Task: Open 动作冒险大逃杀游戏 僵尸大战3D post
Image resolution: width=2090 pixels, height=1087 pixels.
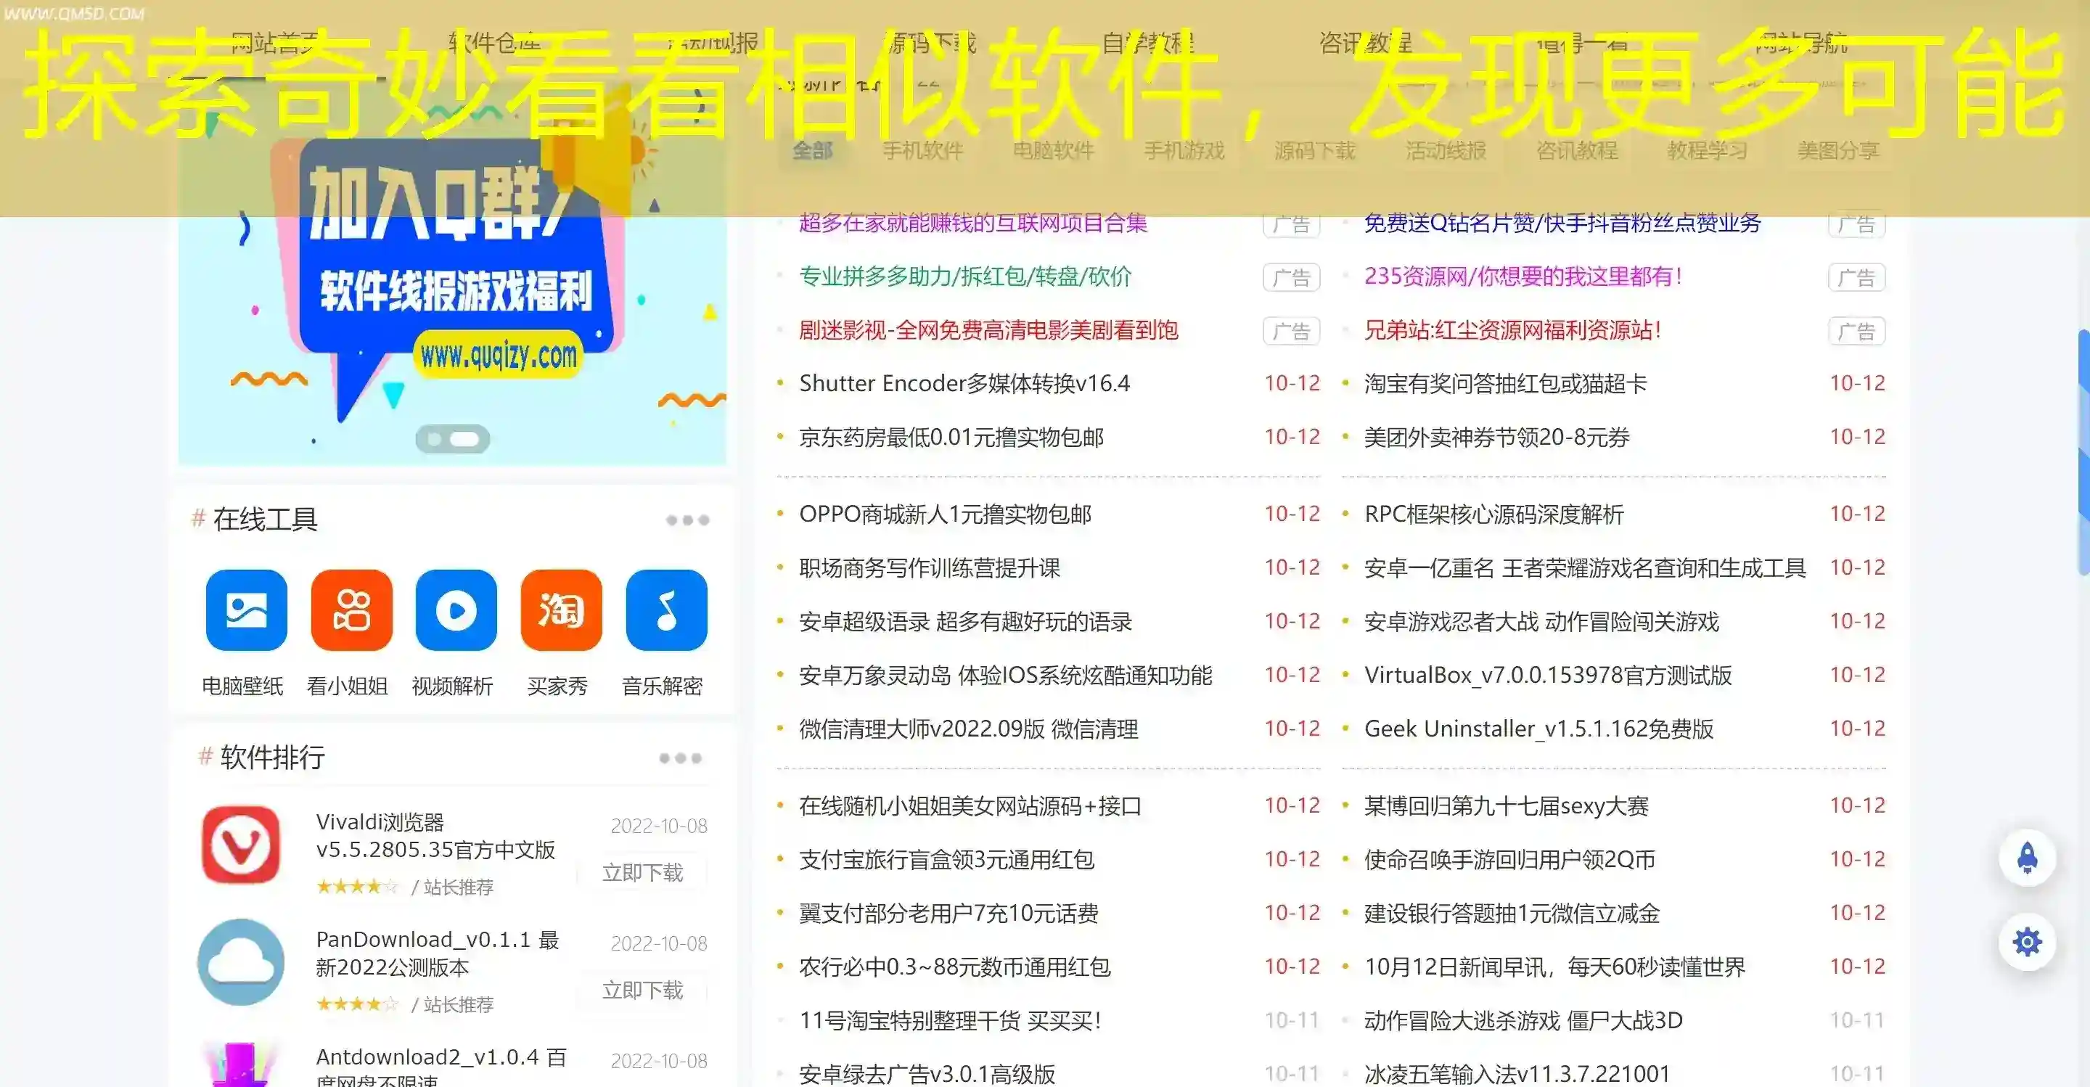Action: tap(1524, 1020)
